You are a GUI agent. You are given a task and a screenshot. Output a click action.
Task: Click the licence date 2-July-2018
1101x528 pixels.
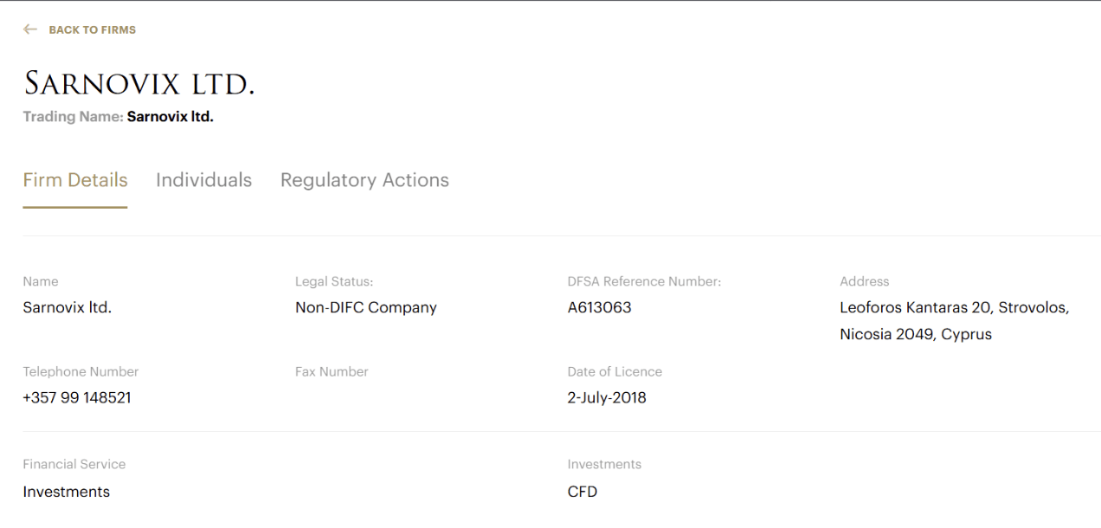click(x=607, y=398)
